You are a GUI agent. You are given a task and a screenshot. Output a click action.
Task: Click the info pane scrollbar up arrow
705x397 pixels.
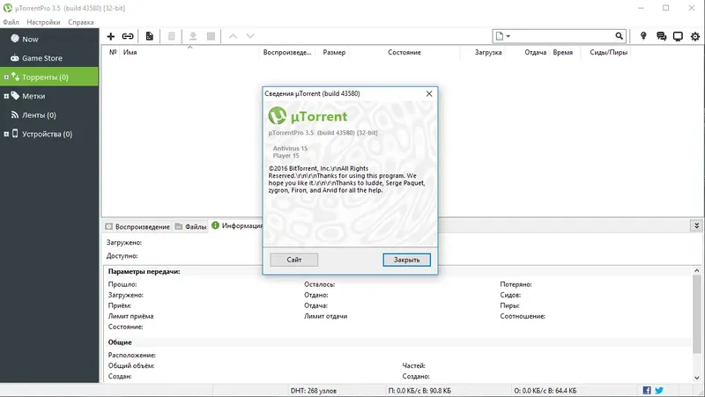(x=696, y=270)
